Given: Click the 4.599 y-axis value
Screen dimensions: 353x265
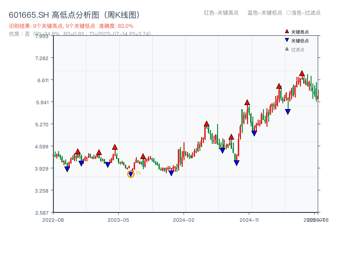Looking at the screenshot, I should pyautogui.click(x=41, y=147).
